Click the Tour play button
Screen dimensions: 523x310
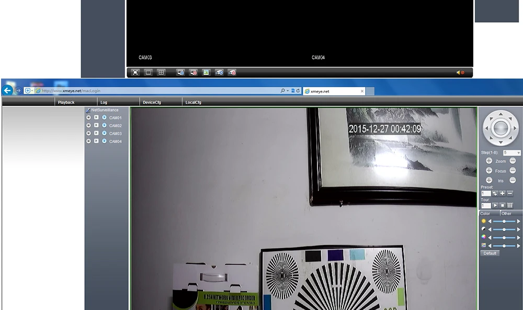coord(495,205)
